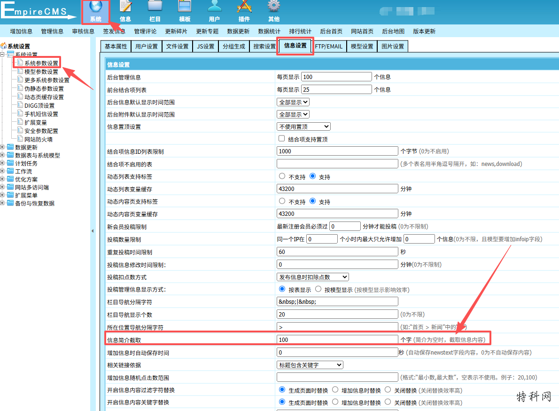Click the folder icon beside 工作流
559x411 pixels.
[10, 171]
